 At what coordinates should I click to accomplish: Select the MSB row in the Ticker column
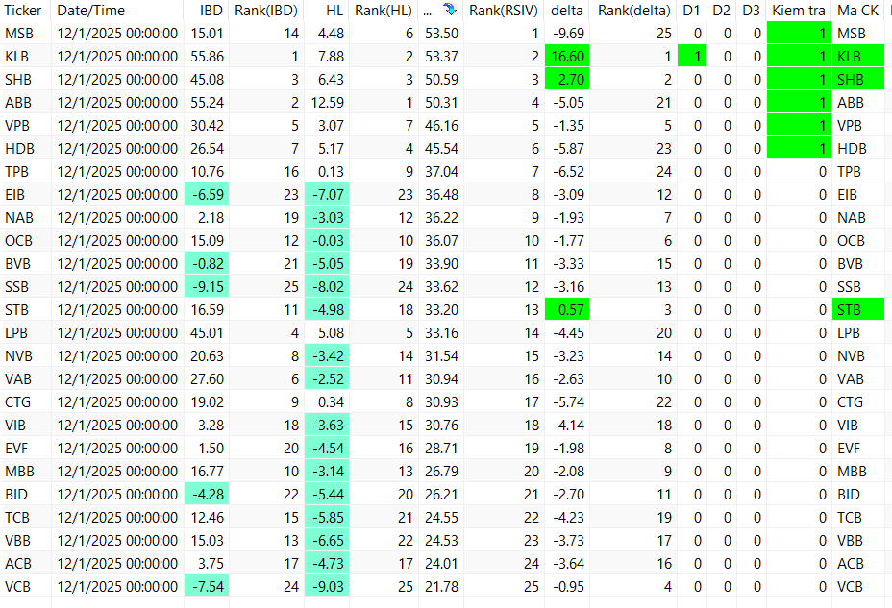(19, 34)
